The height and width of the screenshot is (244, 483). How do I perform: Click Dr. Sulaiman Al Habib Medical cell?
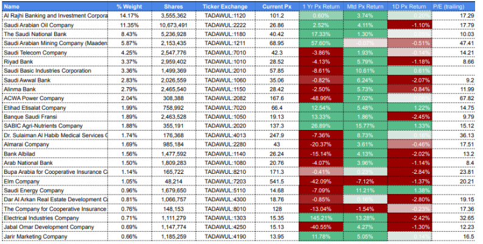[55, 135]
